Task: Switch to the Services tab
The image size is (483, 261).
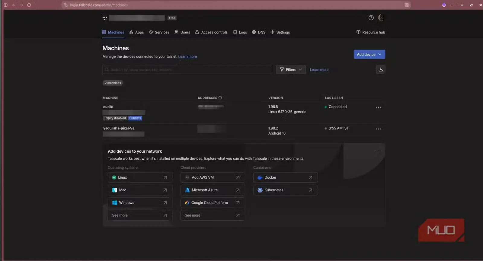Action: 159,32
